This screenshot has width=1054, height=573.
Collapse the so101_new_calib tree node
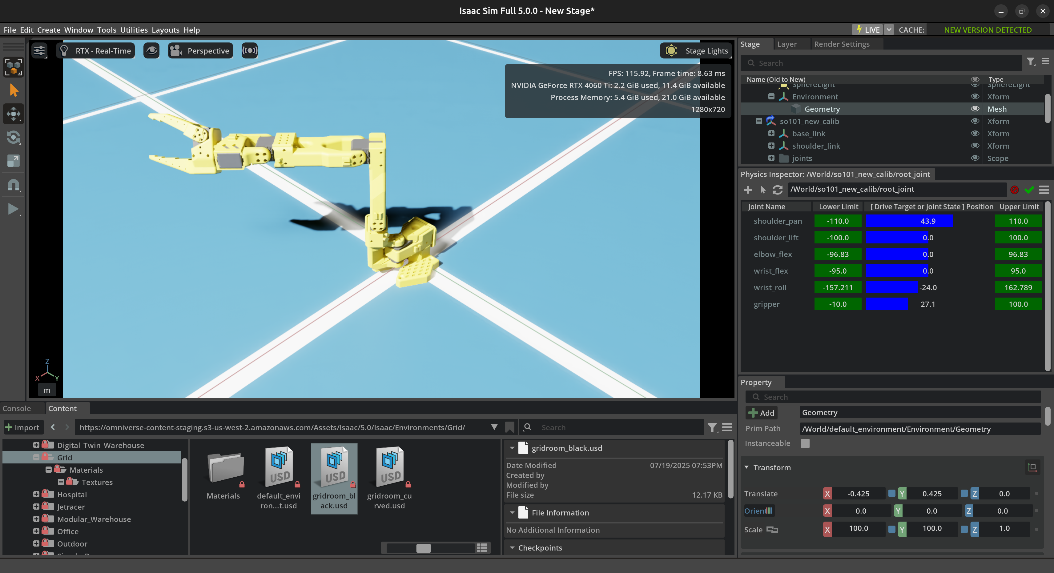(759, 121)
